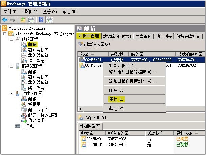Screen dimensions: 206x155
Task: Click the 创建筛选器 funnel icon
Action: [80, 44]
